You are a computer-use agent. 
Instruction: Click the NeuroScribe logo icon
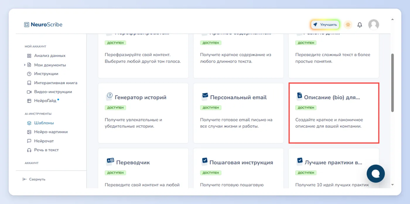(x=27, y=25)
